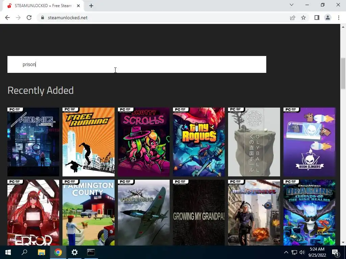Image resolution: width=346 pixels, height=259 pixels.
Task: Open the command prompt taskbar icon
Action: coord(91,252)
